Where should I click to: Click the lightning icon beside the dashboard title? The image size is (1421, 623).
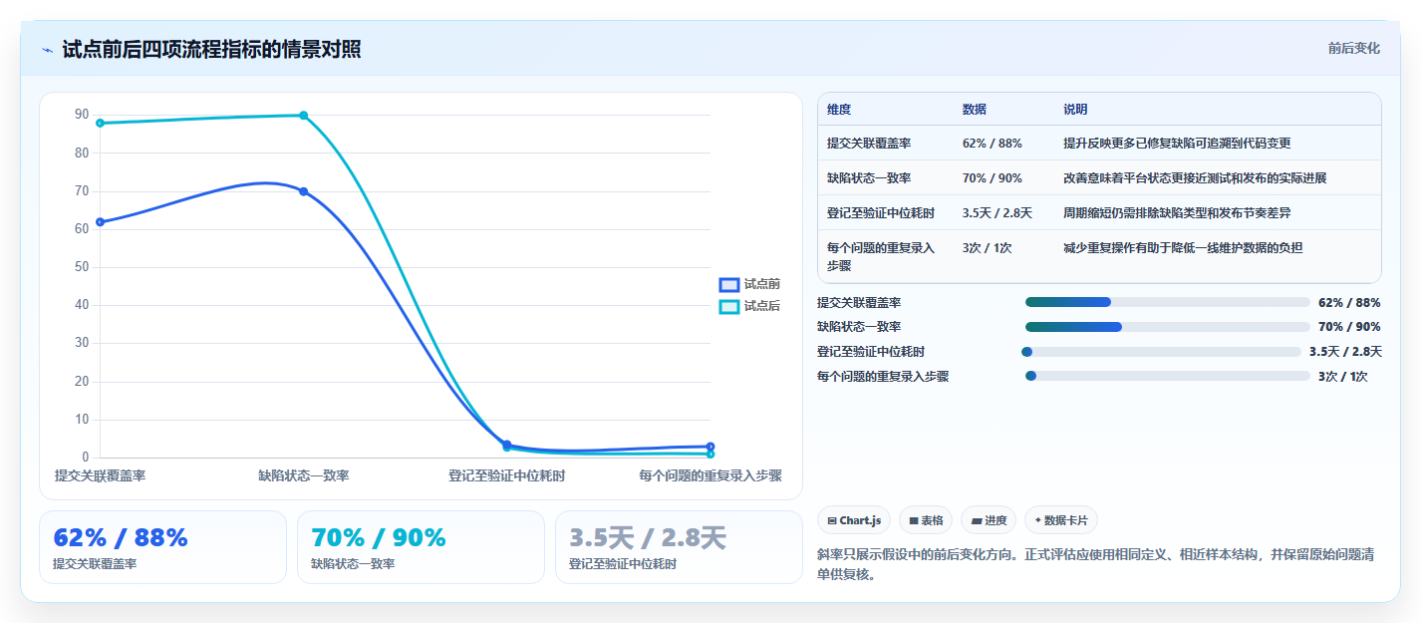47,50
